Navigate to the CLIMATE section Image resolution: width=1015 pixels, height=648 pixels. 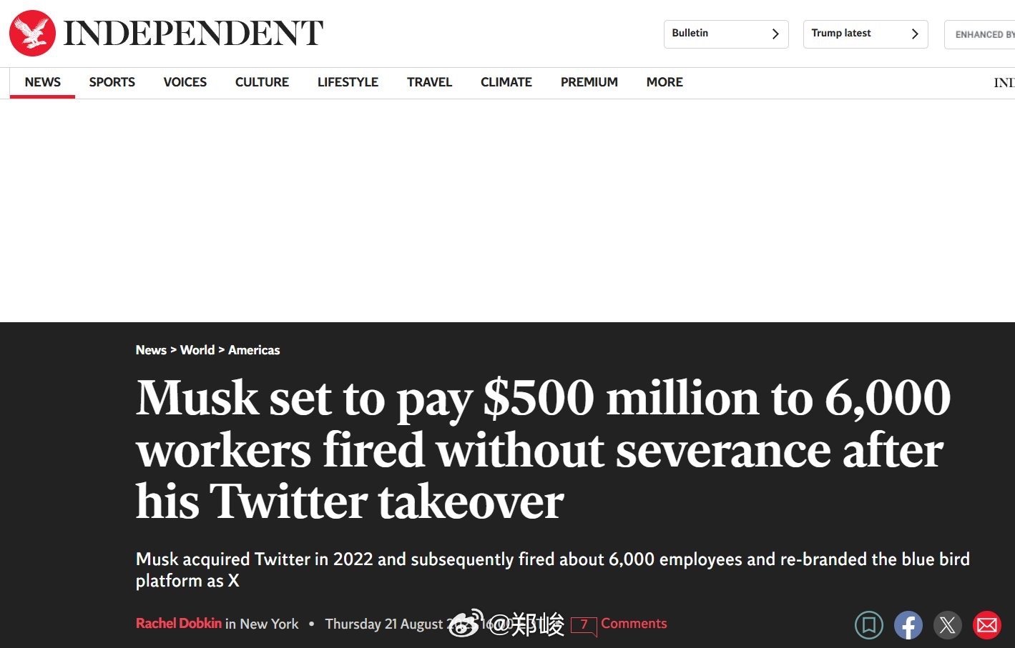click(x=506, y=82)
